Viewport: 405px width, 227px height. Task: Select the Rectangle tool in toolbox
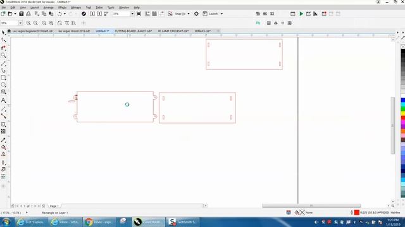tap(3, 78)
